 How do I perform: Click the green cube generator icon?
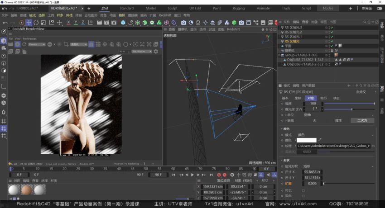pos(144,23)
